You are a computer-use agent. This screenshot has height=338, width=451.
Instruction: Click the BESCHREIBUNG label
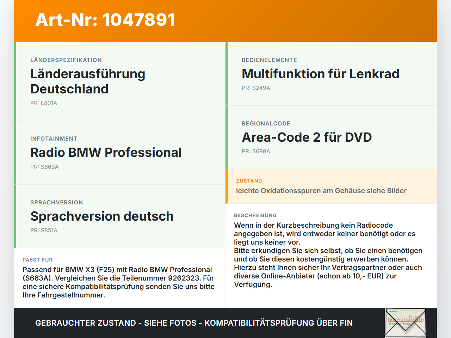tap(255, 215)
